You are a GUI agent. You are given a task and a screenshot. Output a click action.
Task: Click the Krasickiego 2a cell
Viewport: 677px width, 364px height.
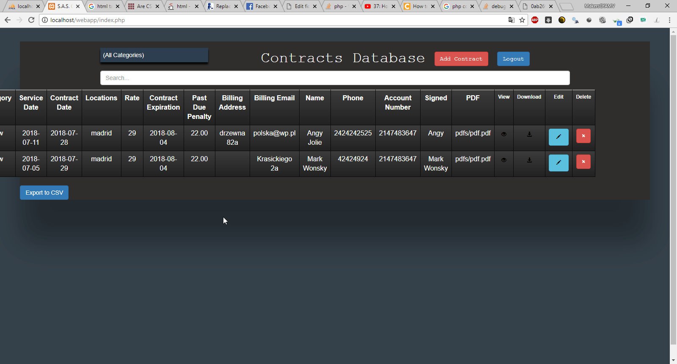pos(274,163)
